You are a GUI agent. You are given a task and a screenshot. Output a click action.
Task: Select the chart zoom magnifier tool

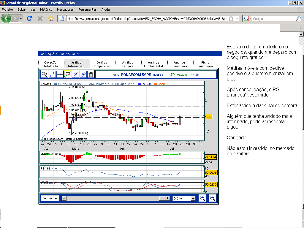pyautogui.click(x=45, y=74)
